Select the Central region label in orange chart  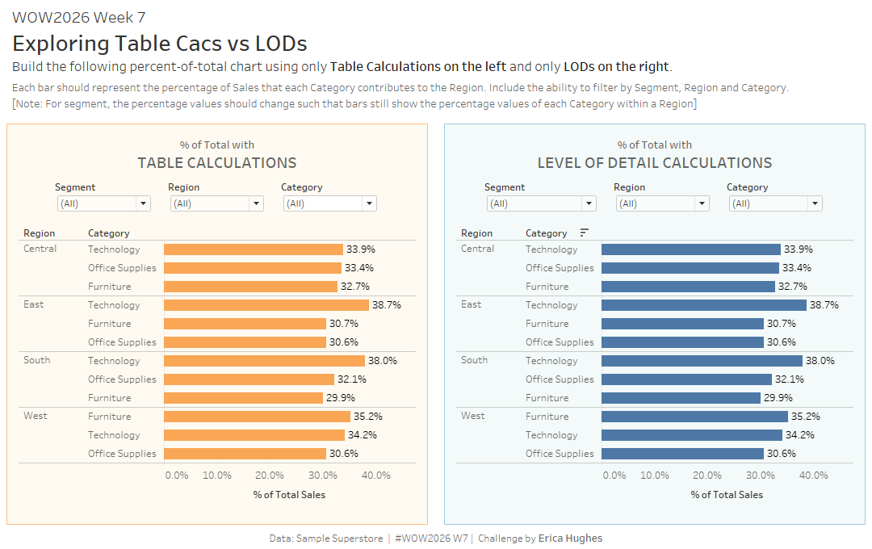click(x=40, y=249)
